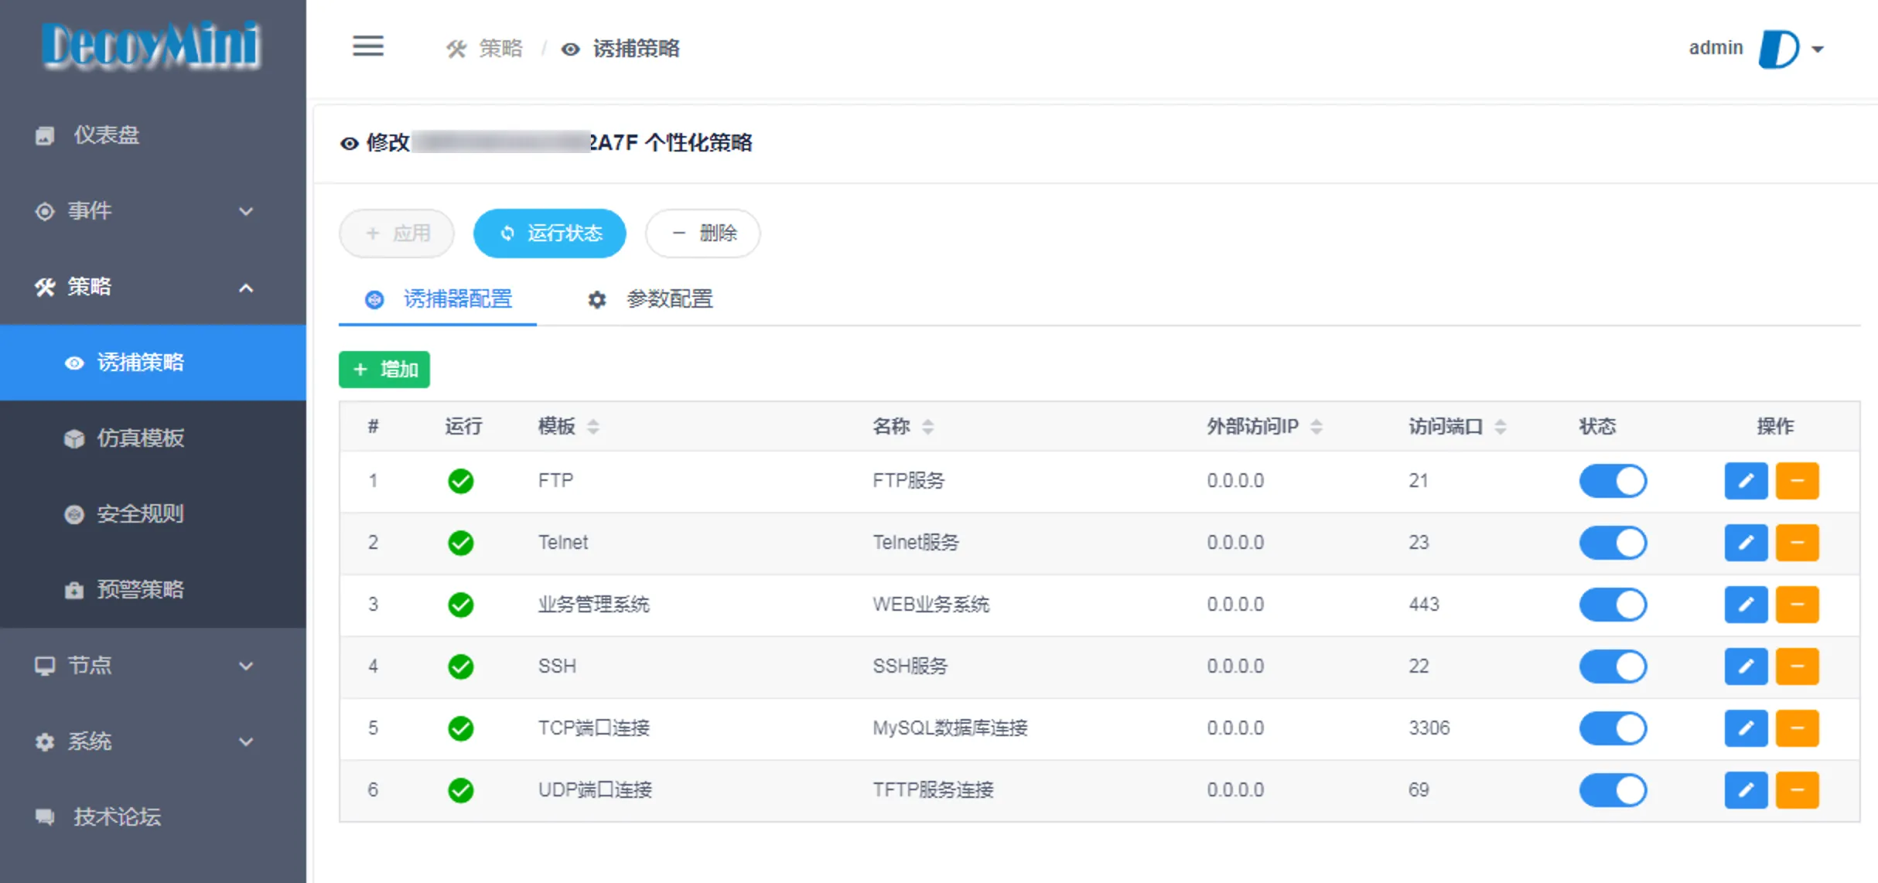Edit the SSH row with pencil icon
Image resolution: width=1878 pixels, height=883 pixels.
1746,667
